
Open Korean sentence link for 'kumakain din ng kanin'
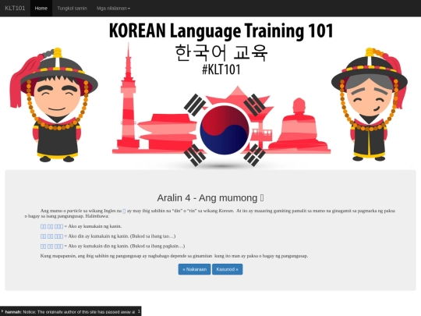(51, 246)
